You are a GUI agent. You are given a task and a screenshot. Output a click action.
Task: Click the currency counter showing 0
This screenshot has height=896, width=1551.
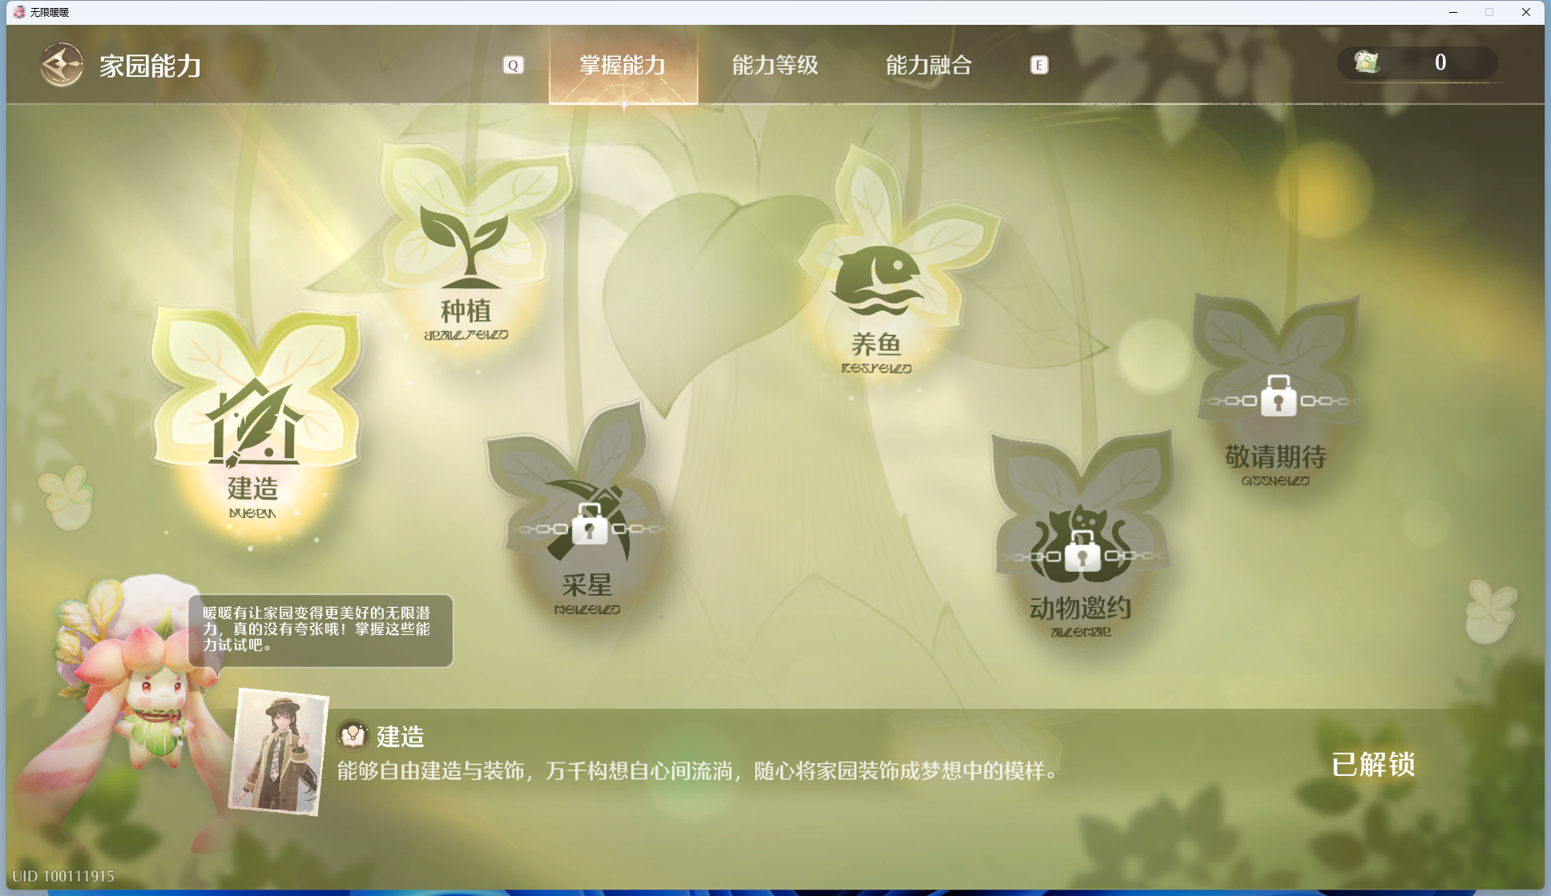pyautogui.click(x=1440, y=62)
